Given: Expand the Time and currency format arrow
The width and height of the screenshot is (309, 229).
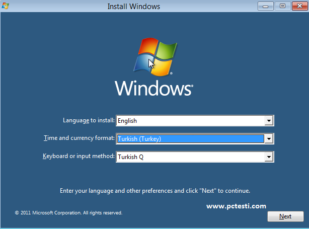Looking at the screenshot, I should pos(269,139).
